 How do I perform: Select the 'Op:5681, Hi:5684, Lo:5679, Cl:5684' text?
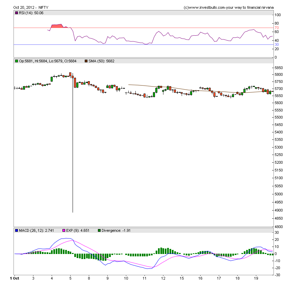point(48,61)
